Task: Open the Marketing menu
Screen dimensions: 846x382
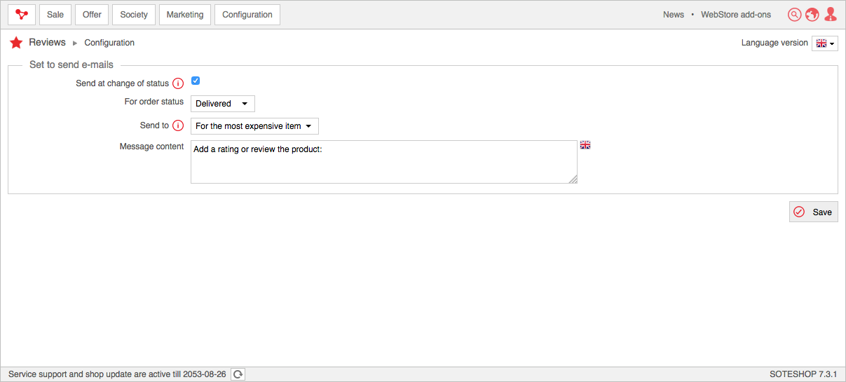Action: click(185, 15)
